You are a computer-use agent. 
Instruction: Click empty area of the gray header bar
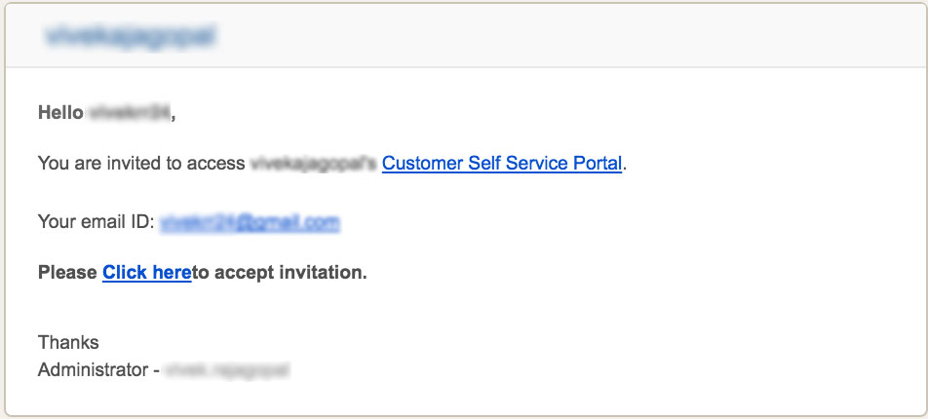562,36
